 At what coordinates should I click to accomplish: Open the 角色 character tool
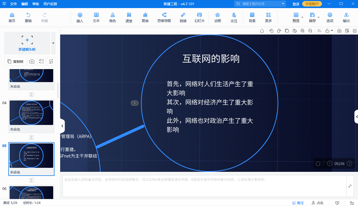113,18
